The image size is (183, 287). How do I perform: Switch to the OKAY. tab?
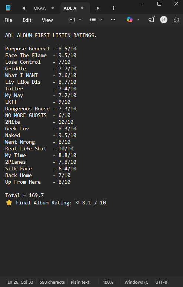click(x=40, y=8)
